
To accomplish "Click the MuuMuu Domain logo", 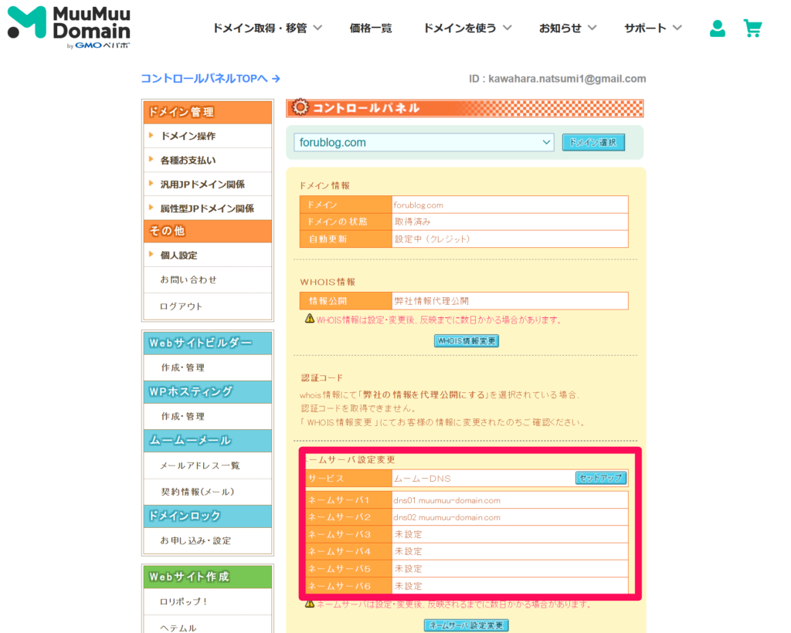I will (68, 26).
